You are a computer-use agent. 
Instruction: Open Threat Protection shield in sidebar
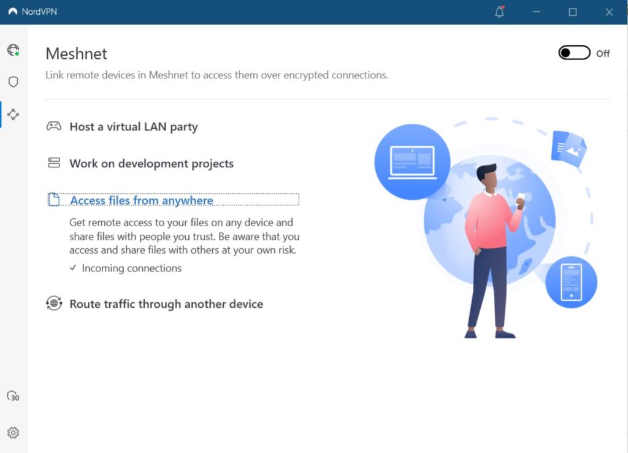coord(13,82)
